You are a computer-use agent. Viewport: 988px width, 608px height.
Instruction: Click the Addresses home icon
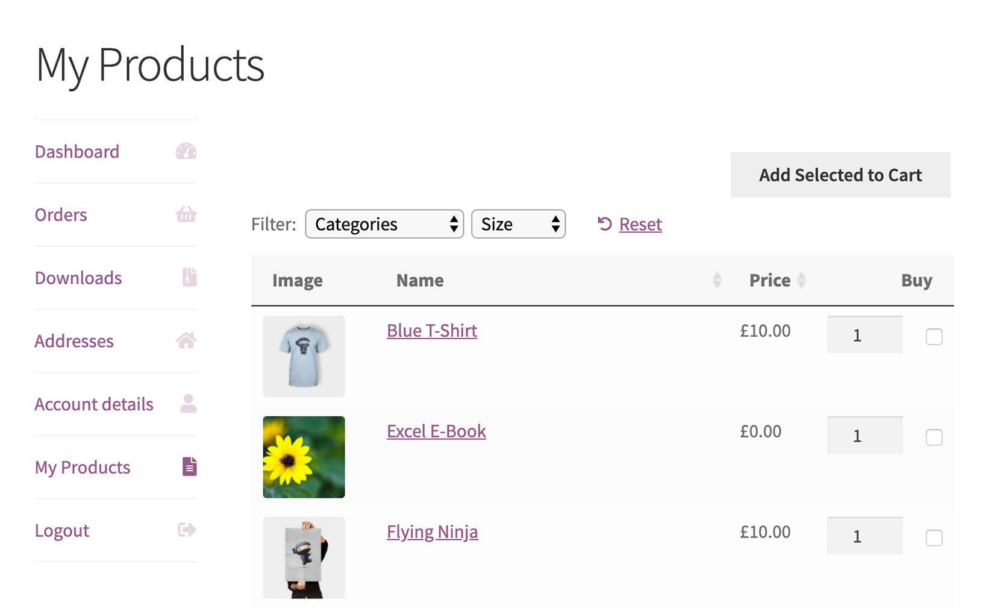point(187,340)
